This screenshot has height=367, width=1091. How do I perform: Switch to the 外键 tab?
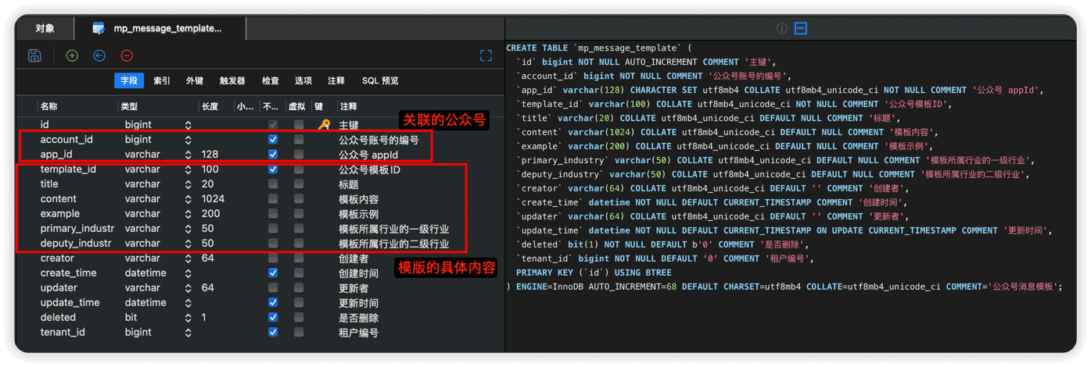[x=195, y=80]
